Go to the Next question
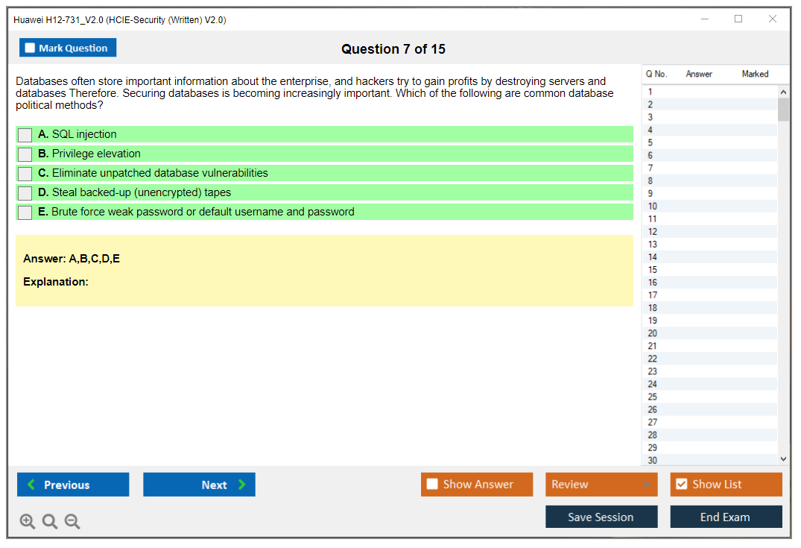The image size is (801, 548). pos(199,485)
